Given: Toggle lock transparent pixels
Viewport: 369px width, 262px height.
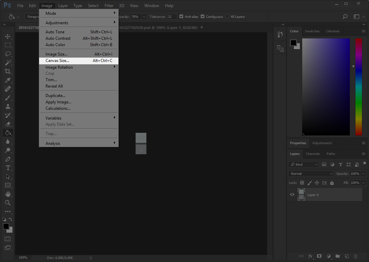Looking at the screenshot, I should click(302, 183).
